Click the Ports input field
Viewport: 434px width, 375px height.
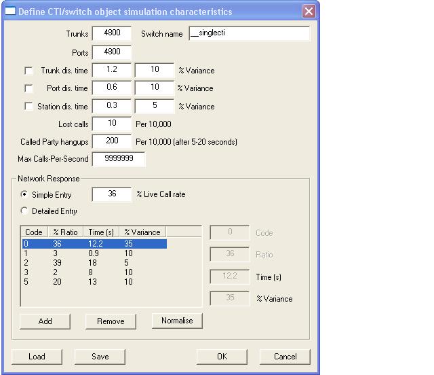(x=112, y=52)
